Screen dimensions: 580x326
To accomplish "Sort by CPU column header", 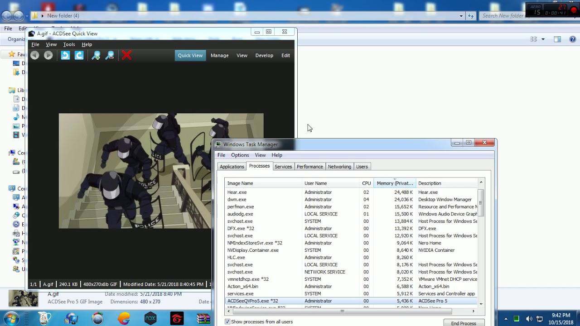I will pyautogui.click(x=367, y=183).
